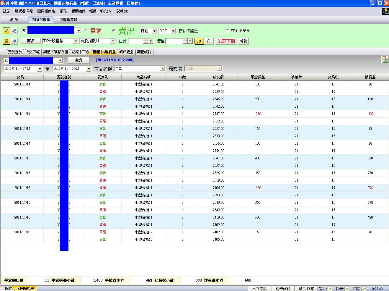
Task: Open the start date 2011年11月14日 picker
Action: pos(40,69)
